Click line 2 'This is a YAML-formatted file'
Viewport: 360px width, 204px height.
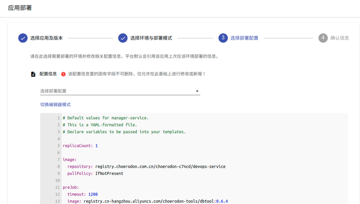tap(99, 125)
